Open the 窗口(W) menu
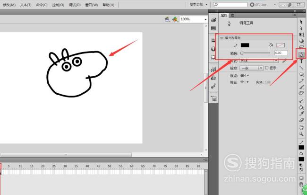The image size is (307, 195). point(92,5)
